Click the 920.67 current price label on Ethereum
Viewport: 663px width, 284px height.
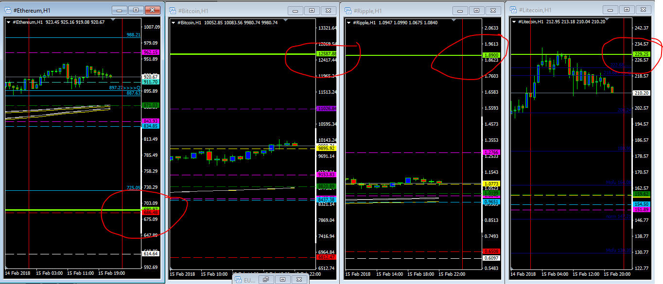pos(151,77)
